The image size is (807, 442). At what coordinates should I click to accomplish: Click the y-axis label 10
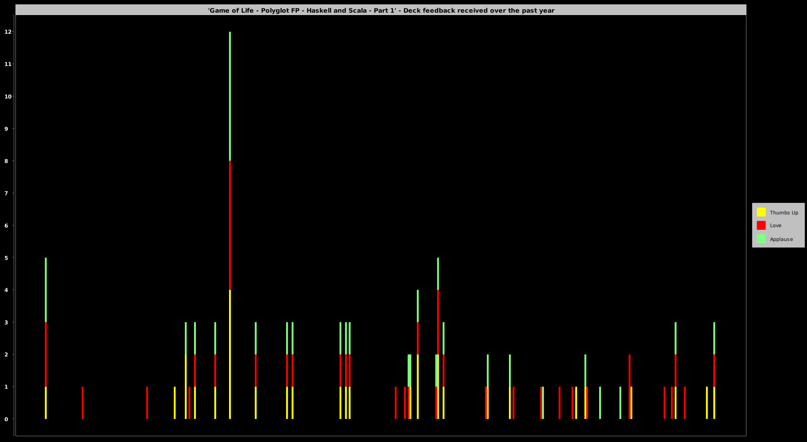8,96
